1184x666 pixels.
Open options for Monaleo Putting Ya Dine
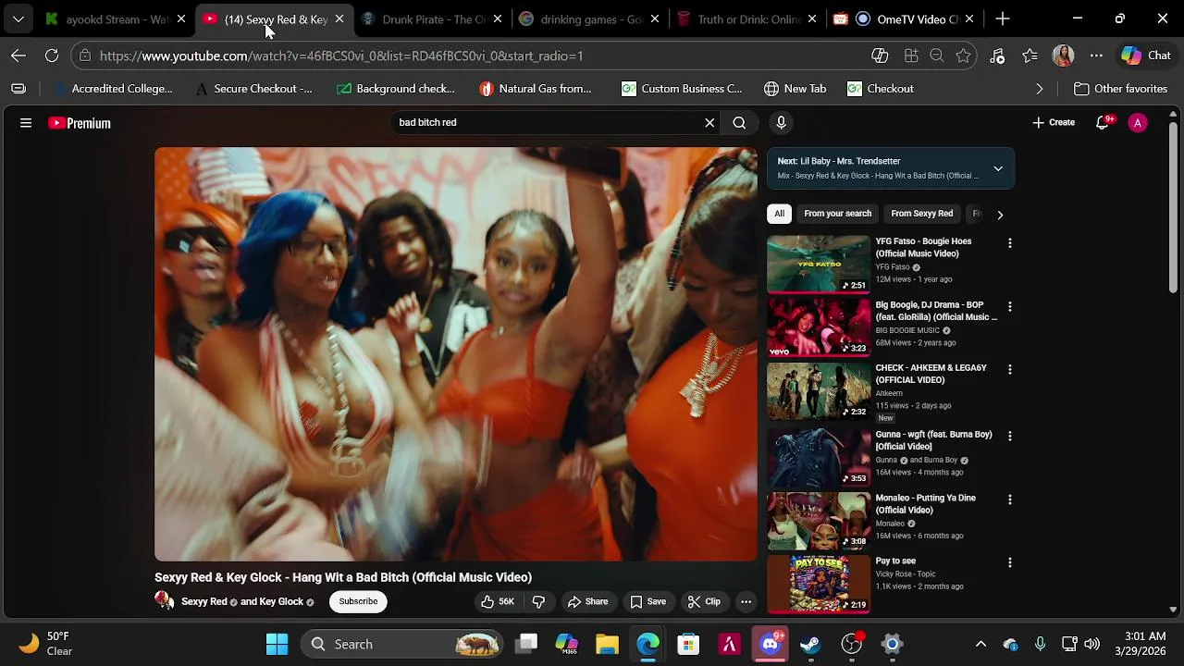point(1009,499)
